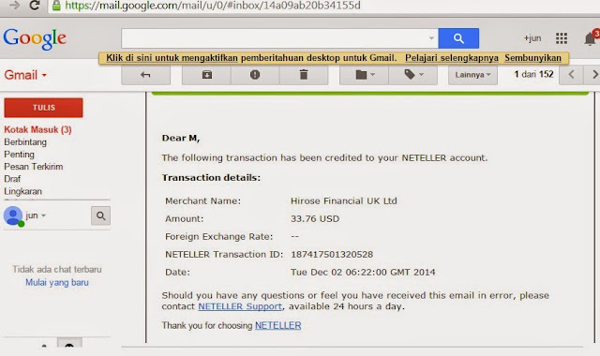Image resolution: width=600 pixels, height=356 pixels.
Task: Report spam using the exclamation icon
Action: click(255, 75)
